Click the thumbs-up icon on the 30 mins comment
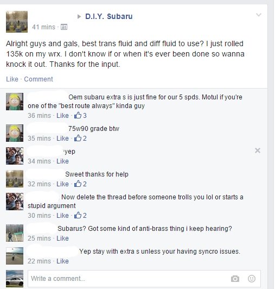Viewport: 275px width, 289px height. pyautogui.click(x=78, y=215)
